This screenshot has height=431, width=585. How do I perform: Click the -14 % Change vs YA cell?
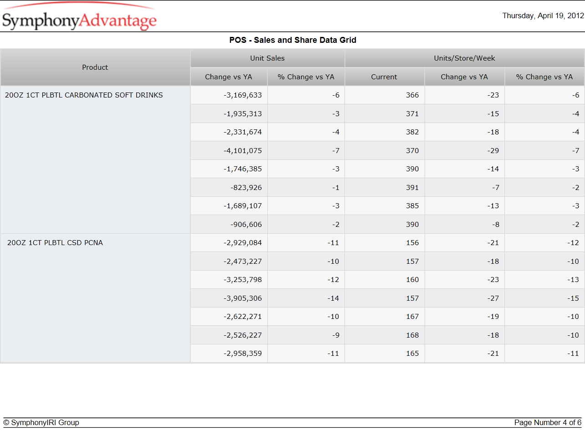click(x=306, y=298)
